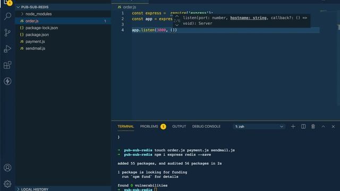Screen dimensions: 340x191
Task: Click line number 3 in the gutter
Action: (x=123, y=24)
